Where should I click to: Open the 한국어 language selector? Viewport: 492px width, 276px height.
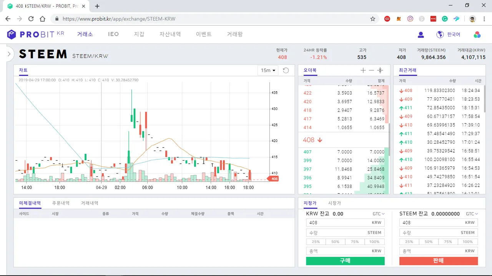click(x=454, y=34)
